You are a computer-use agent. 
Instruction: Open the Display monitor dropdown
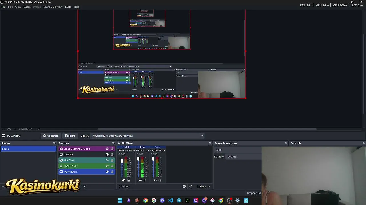[148, 136]
